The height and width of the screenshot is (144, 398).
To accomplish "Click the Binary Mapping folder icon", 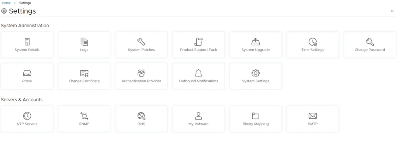I will pyautogui.click(x=256, y=116).
